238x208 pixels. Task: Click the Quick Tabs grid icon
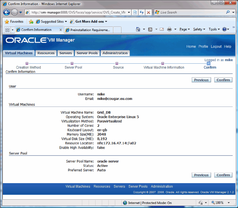click(x=7, y=30)
